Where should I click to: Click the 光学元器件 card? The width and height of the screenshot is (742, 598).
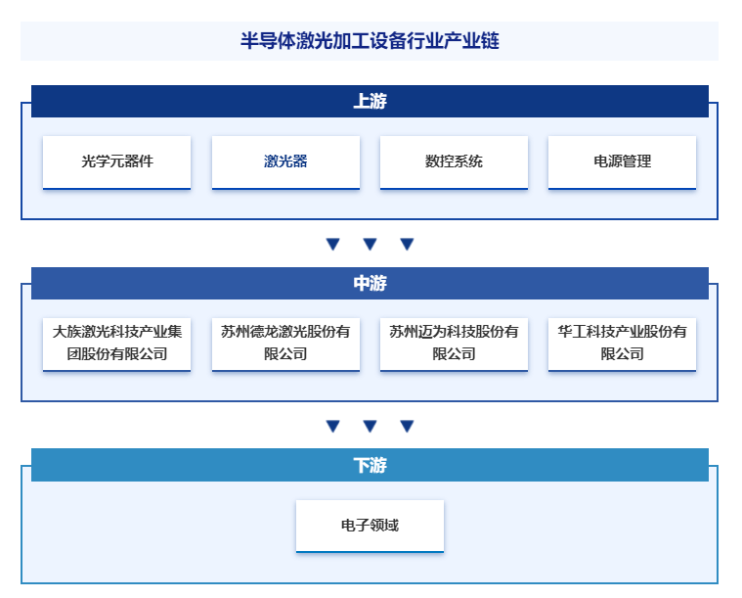click(x=117, y=162)
